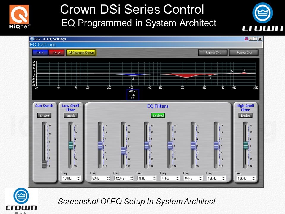Click the stepper arrows beside 63Hz
285x214 pixels.
click(108, 178)
